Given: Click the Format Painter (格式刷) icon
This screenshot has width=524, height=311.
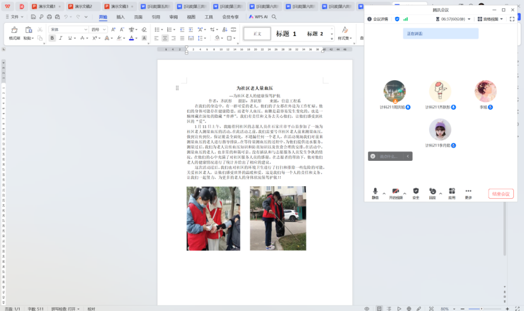Looking at the screenshot, I should point(13,33).
